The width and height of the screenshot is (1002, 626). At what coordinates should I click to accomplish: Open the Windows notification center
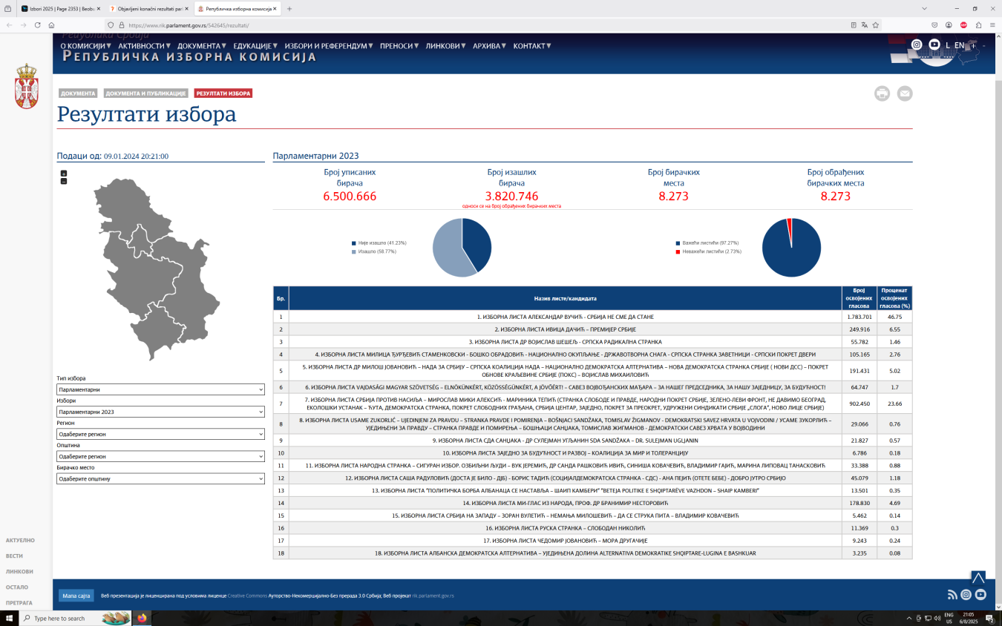(x=989, y=618)
